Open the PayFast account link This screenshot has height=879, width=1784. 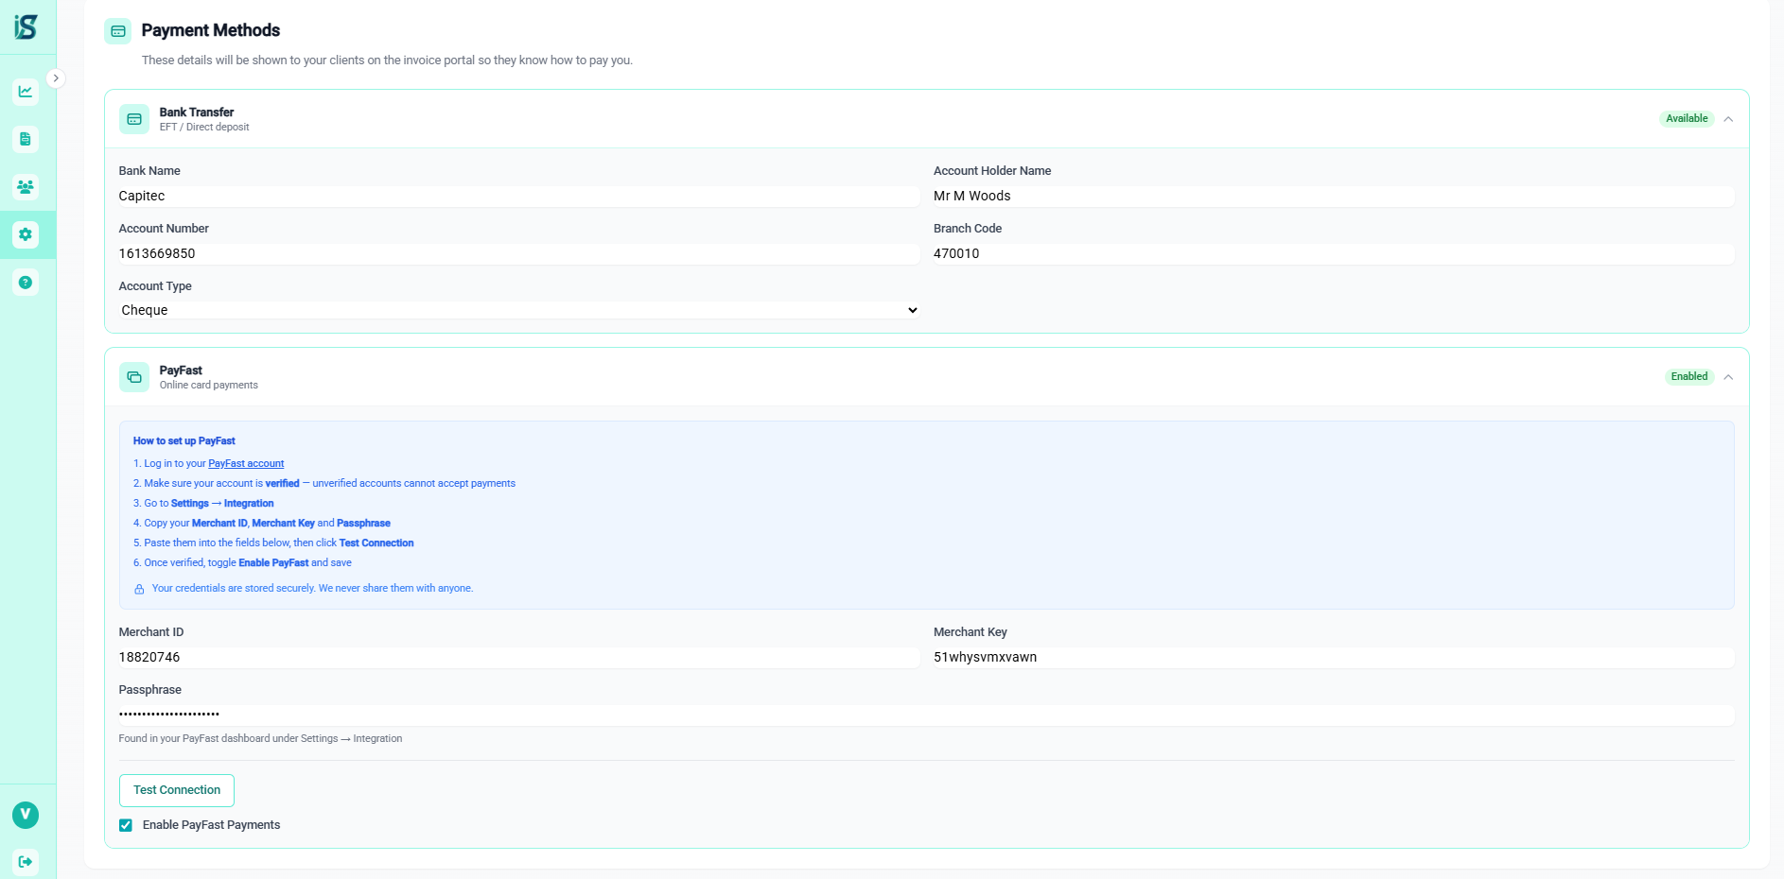pos(246,463)
